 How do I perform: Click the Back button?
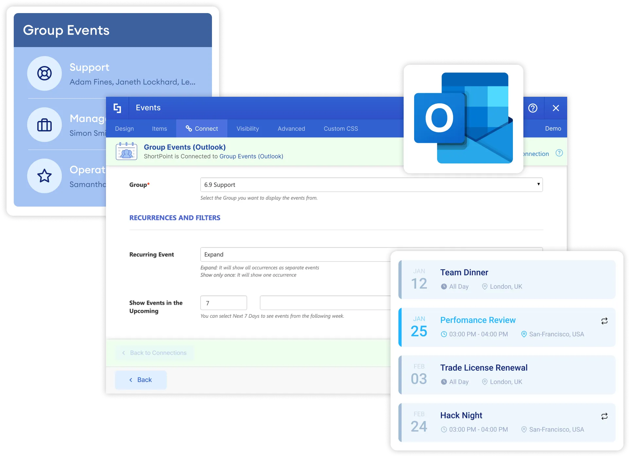(x=141, y=380)
